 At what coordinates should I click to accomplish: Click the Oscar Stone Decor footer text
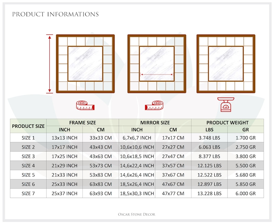tap(136, 214)
